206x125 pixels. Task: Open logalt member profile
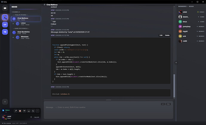[x=191, y=31]
